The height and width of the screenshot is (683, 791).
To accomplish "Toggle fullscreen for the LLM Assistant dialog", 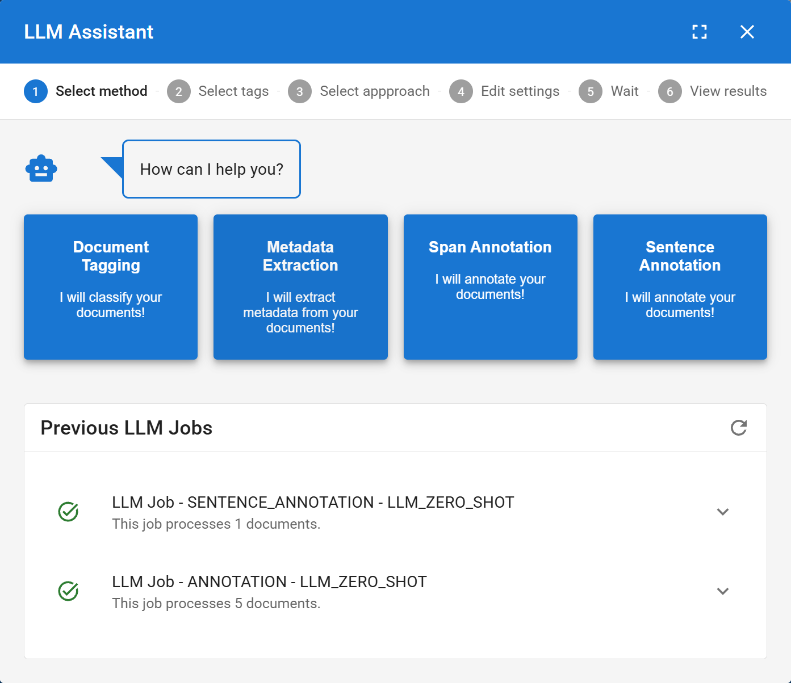I will coord(700,32).
